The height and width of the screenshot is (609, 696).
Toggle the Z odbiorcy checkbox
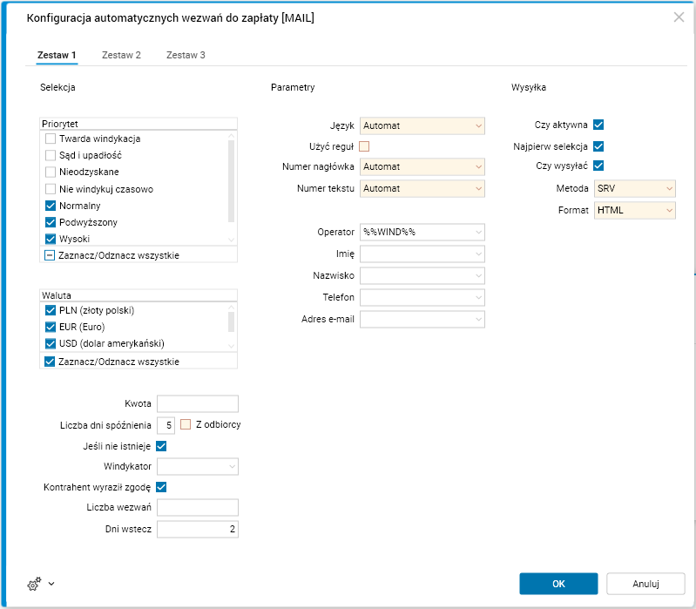(185, 424)
